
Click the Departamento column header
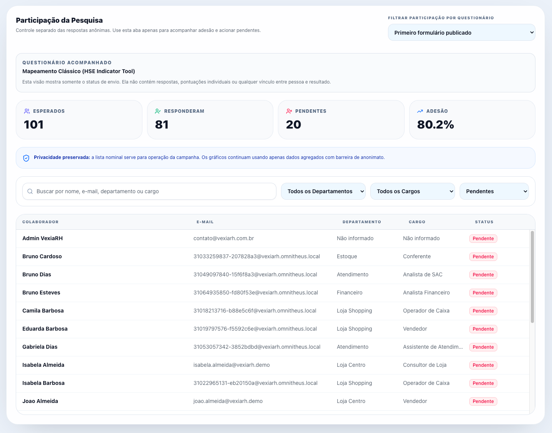[362, 222]
